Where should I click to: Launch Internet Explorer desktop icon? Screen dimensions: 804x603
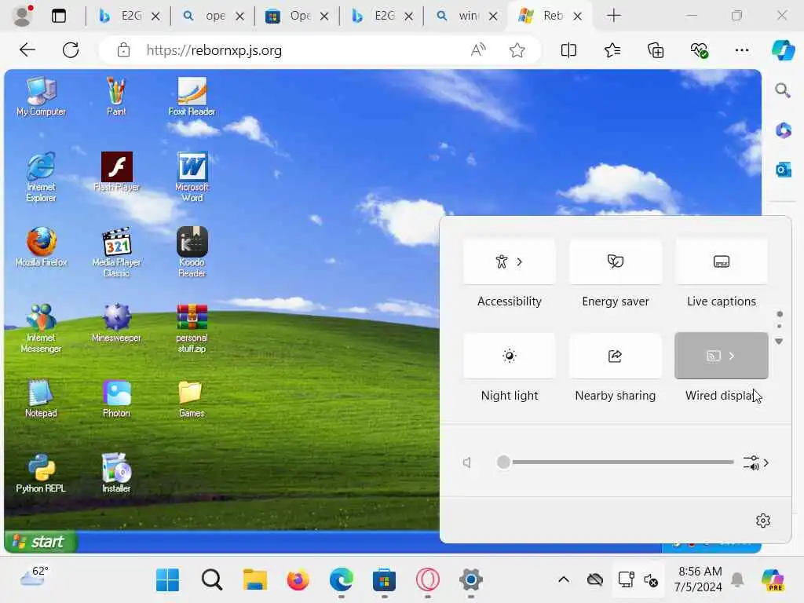(x=41, y=177)
